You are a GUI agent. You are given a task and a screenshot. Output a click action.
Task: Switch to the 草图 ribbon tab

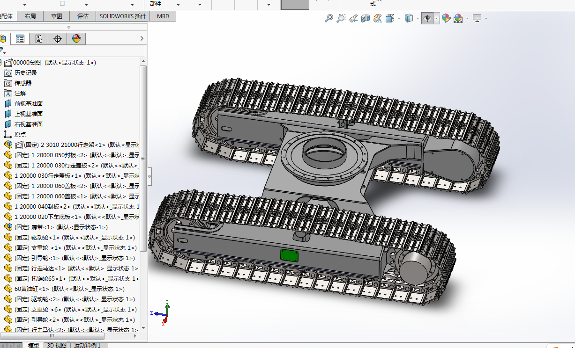point(57,16)
